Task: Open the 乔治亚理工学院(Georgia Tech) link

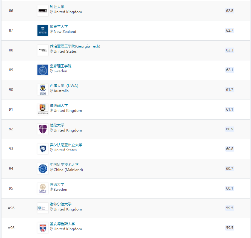Action: [75, 46]
